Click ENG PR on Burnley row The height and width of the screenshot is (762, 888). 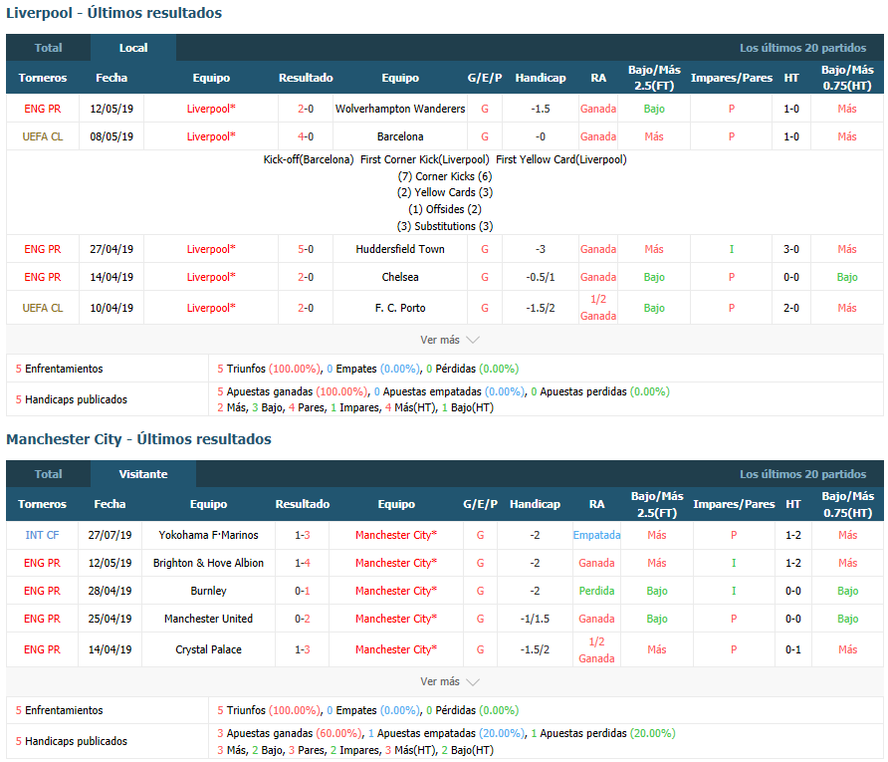(42, 591)
